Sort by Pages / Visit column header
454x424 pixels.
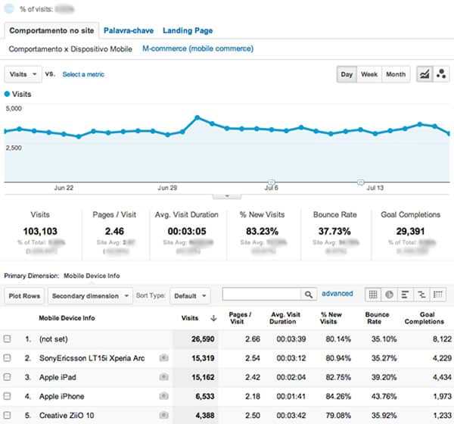tap(240, 318)
